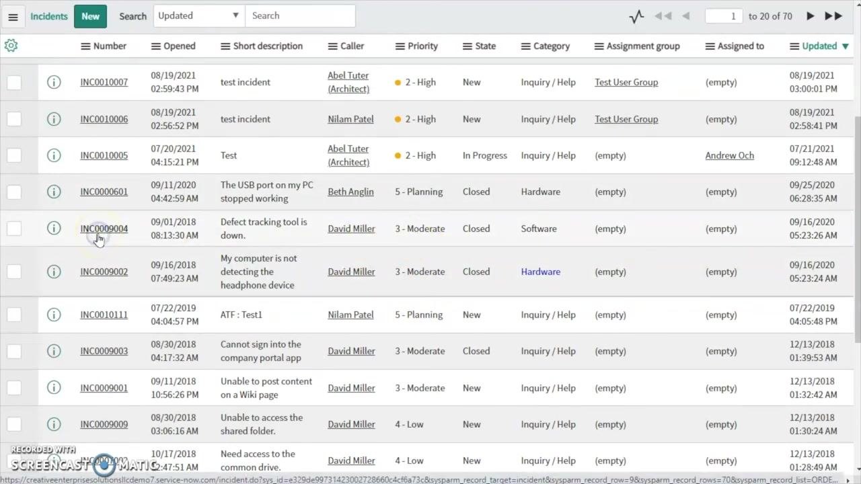Viewport: 861px width, 484px height.
Task: Click the page number input field
Action: click(724, 16)
